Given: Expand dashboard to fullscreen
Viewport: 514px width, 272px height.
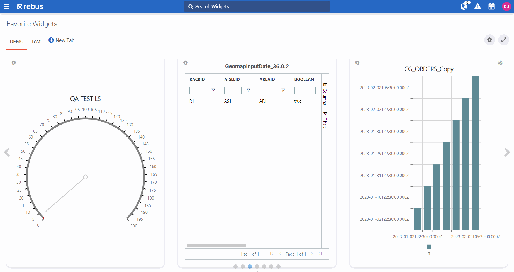Looking at the screenshot, I should [504, 40].
